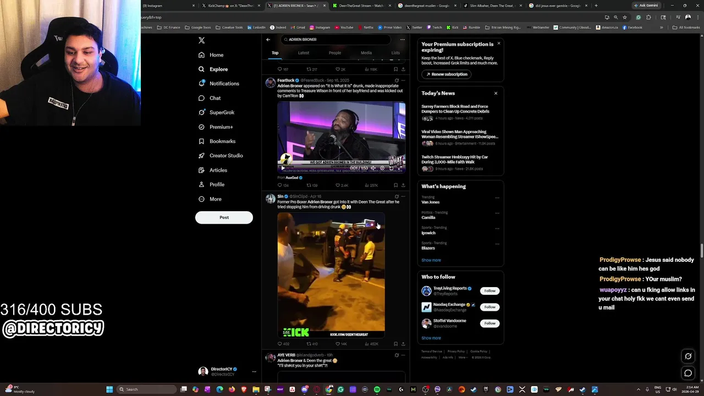Open Bookmarks in the X sidebar
This screenshot has height=396, width=704.
(x=217, y=141)
